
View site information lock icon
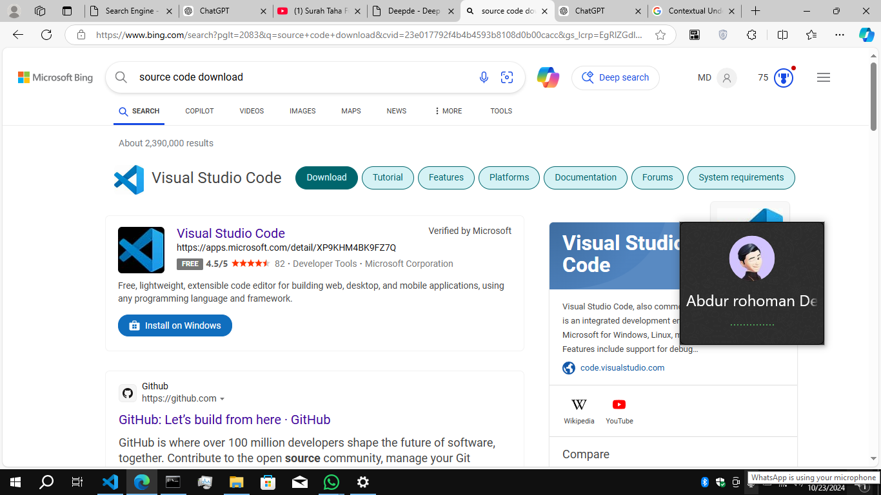[x=81, y=35]
